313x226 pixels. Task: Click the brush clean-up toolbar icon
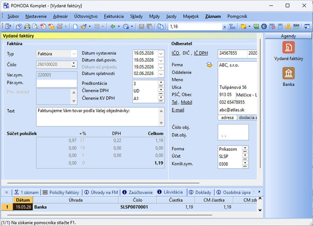pyautogui.click(x=84, y=26)
